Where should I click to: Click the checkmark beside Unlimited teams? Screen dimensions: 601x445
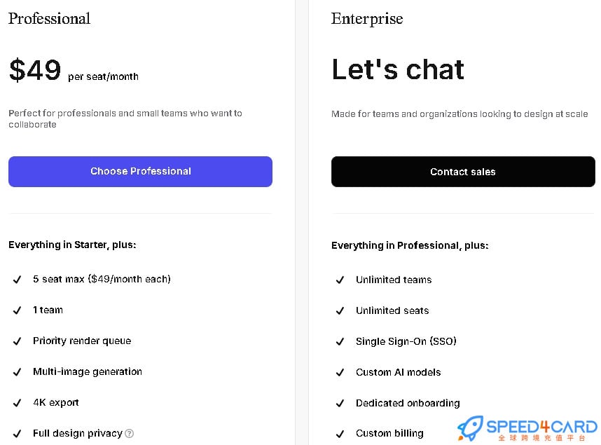click(x=340, y=280)
